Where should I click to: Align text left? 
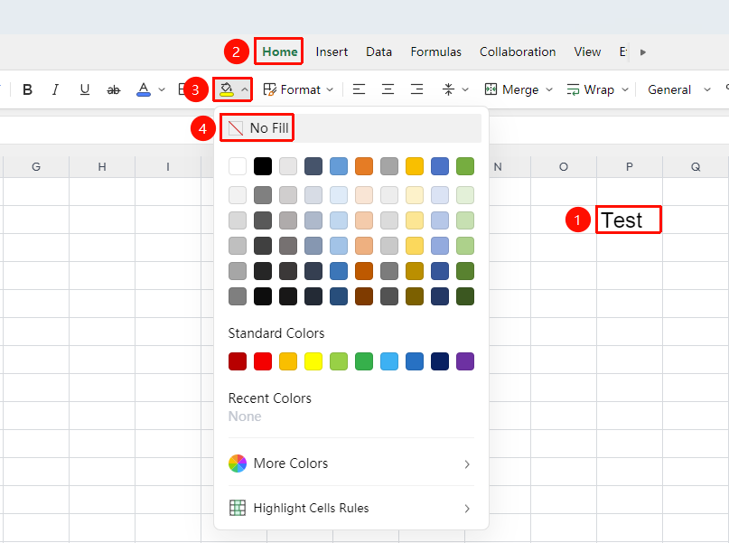click(x=359, y=89)
